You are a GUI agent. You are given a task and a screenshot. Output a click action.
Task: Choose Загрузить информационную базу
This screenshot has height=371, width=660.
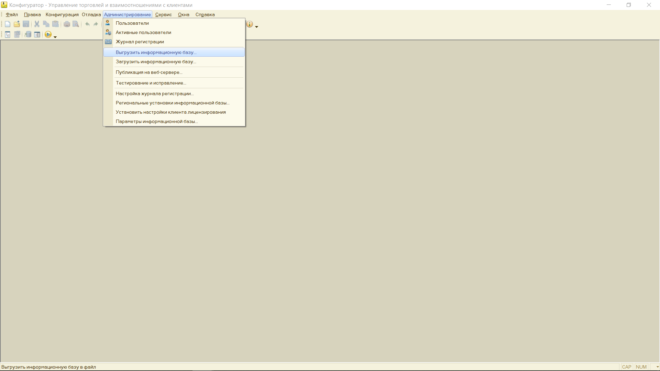174,61
